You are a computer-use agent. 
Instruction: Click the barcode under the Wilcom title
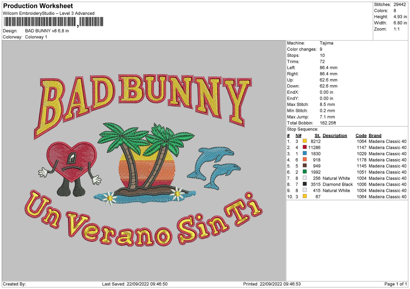click(x=53, y=22)
